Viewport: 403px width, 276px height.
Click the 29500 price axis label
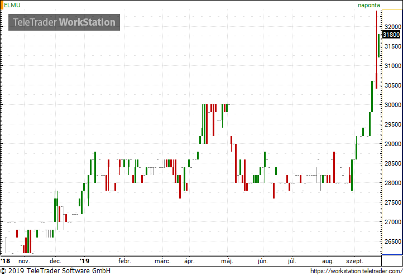pyautogui.click(x=393, y=124)
